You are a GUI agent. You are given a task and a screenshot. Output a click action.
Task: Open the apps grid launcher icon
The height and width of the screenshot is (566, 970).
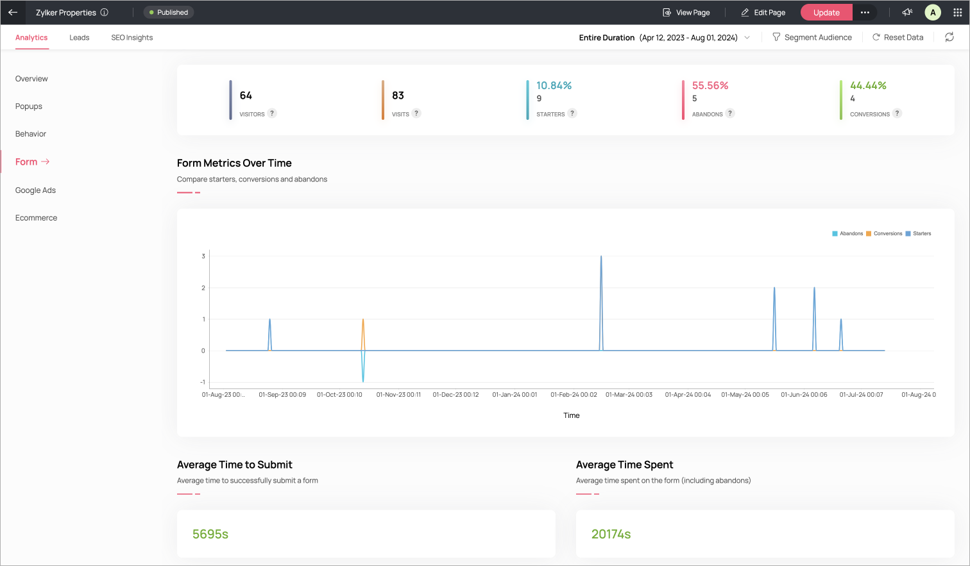[957, 12]
